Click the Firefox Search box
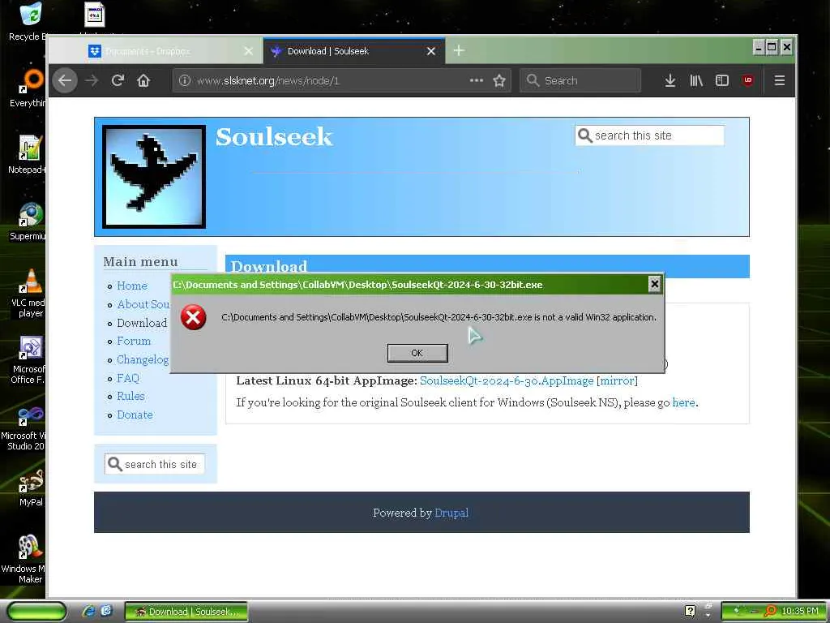Image resolution: width=830 pixels, height=623 pixels. point(580,80)
